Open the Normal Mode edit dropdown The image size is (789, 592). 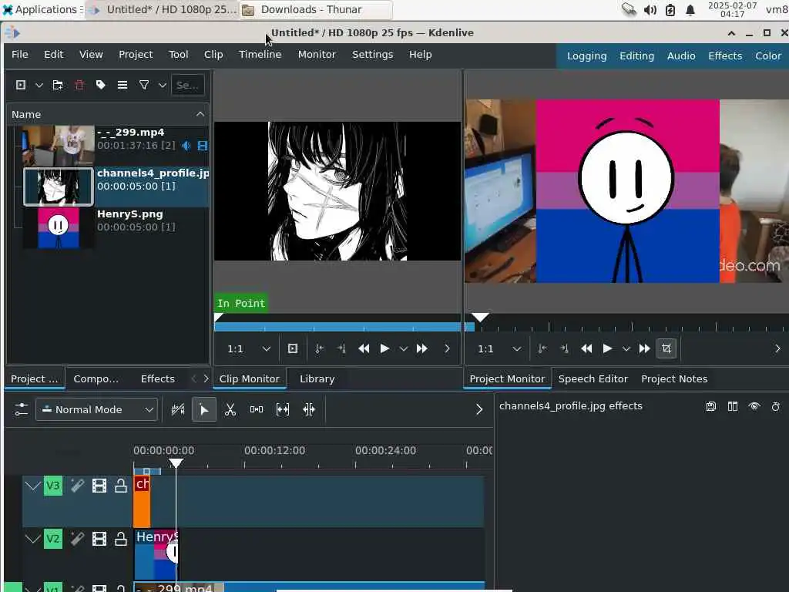coord(96,410)
